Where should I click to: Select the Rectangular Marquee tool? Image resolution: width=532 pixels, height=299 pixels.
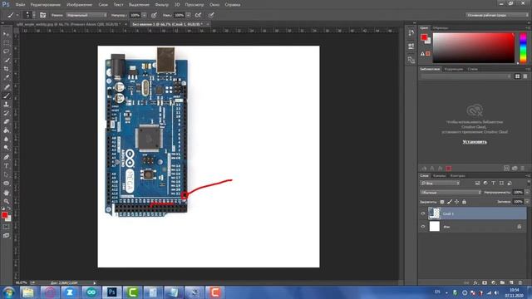[x=6, y=42]
